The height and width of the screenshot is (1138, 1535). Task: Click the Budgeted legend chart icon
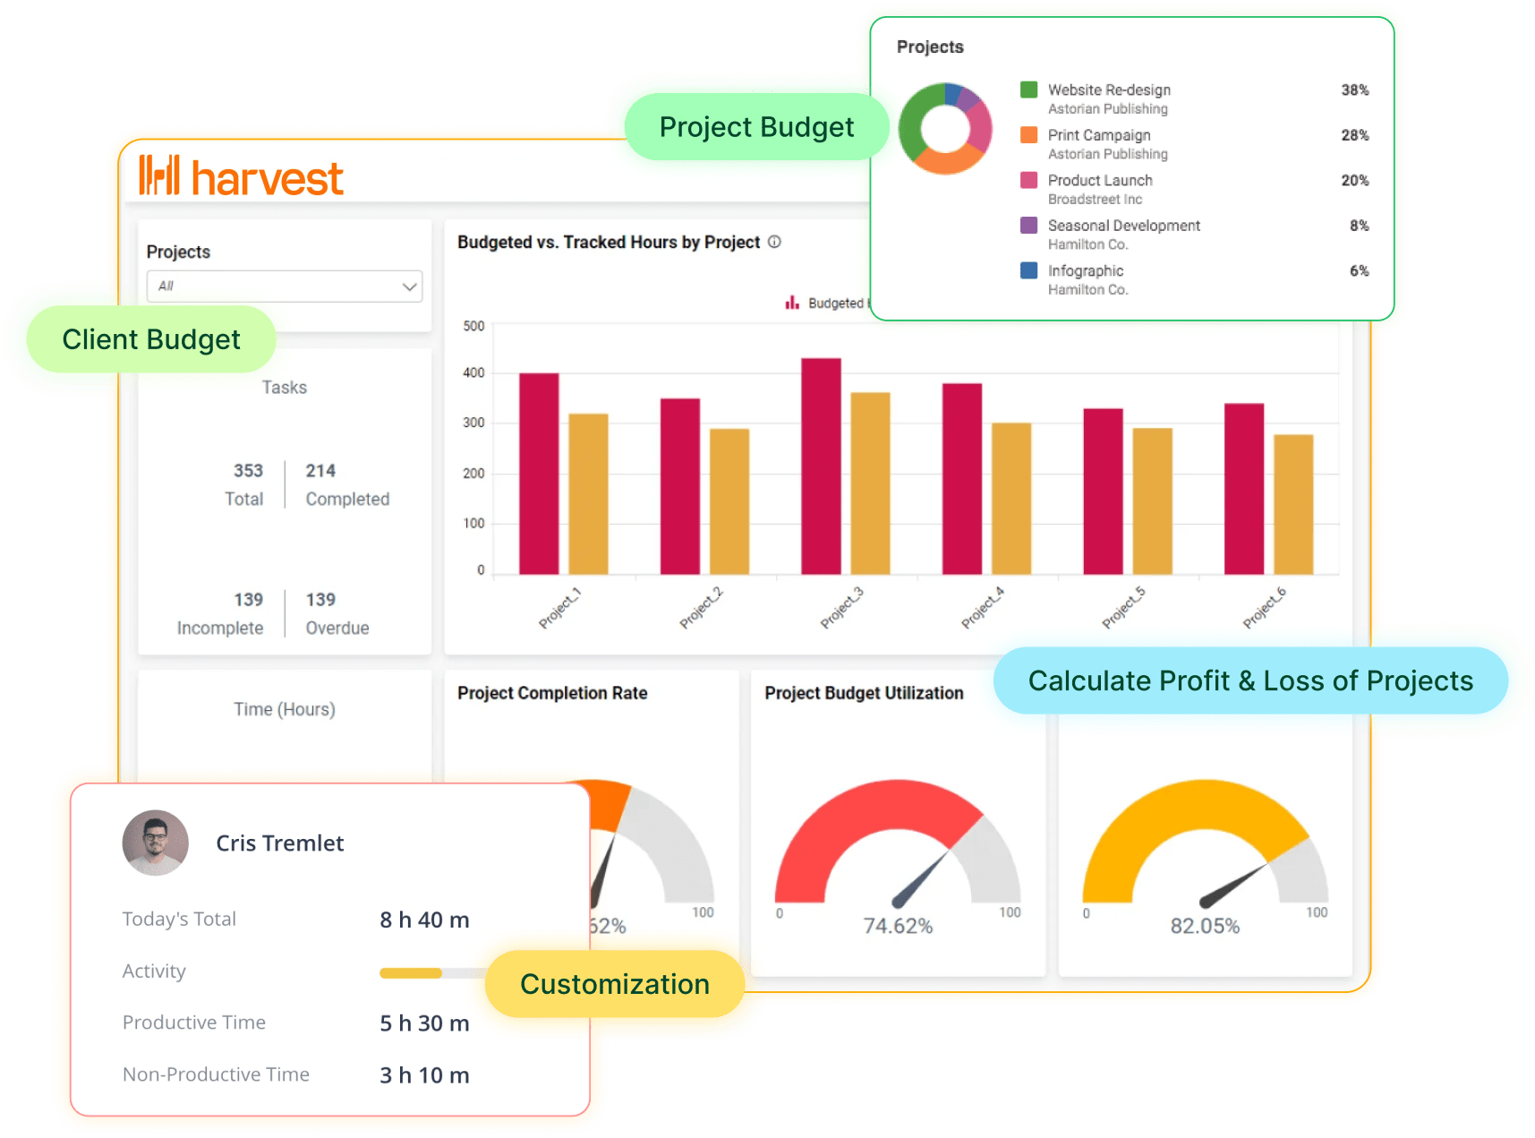792,303
